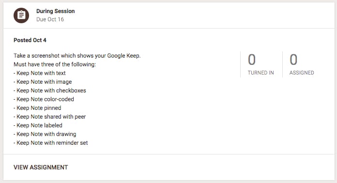Click the Due Oct 16 date
Viewport: 337px width, 183px height.
pos(50,19)
